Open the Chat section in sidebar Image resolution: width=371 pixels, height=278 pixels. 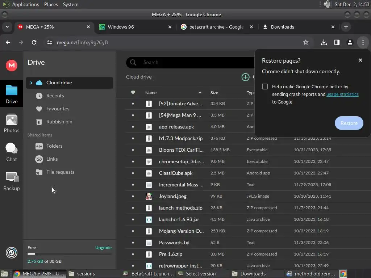click(x=11, y=152)
